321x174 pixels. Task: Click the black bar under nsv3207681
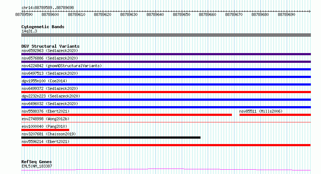pyautogui.click(x=111, y=138)
